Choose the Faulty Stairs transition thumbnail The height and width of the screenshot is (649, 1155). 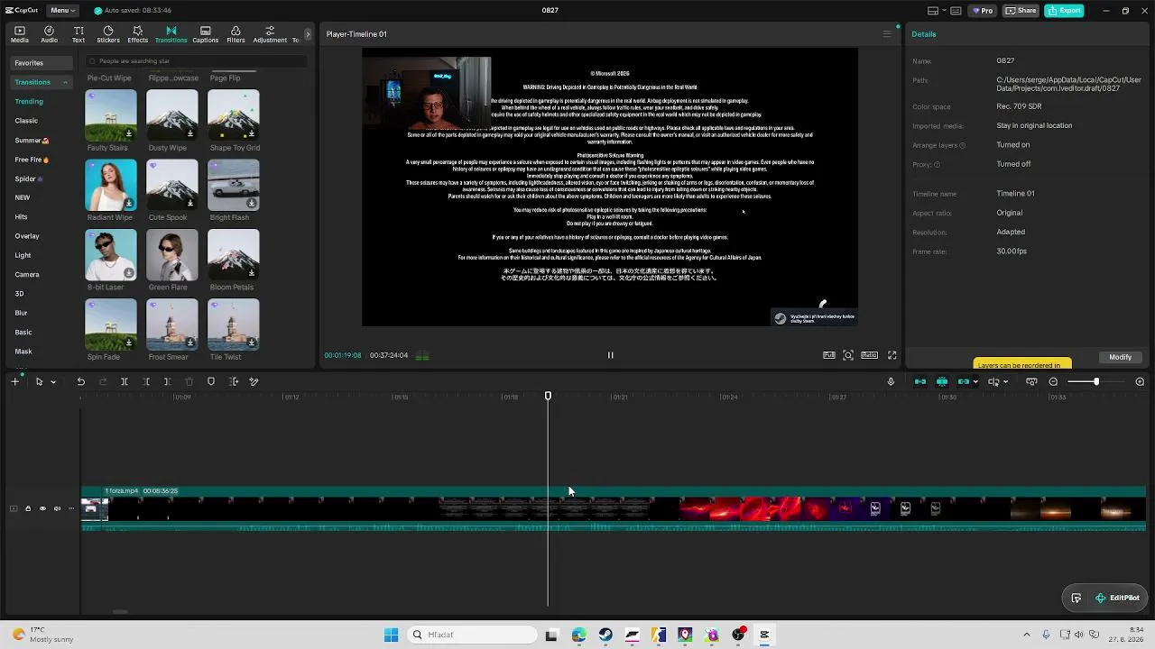[x=111, y=115]
